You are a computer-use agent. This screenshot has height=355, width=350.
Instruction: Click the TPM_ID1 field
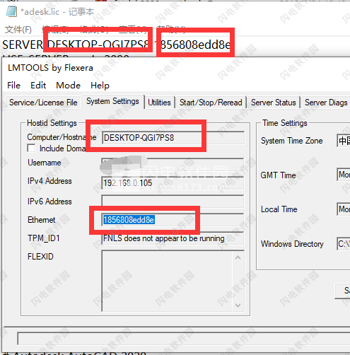pyautogui.click(x=173, y=238)
